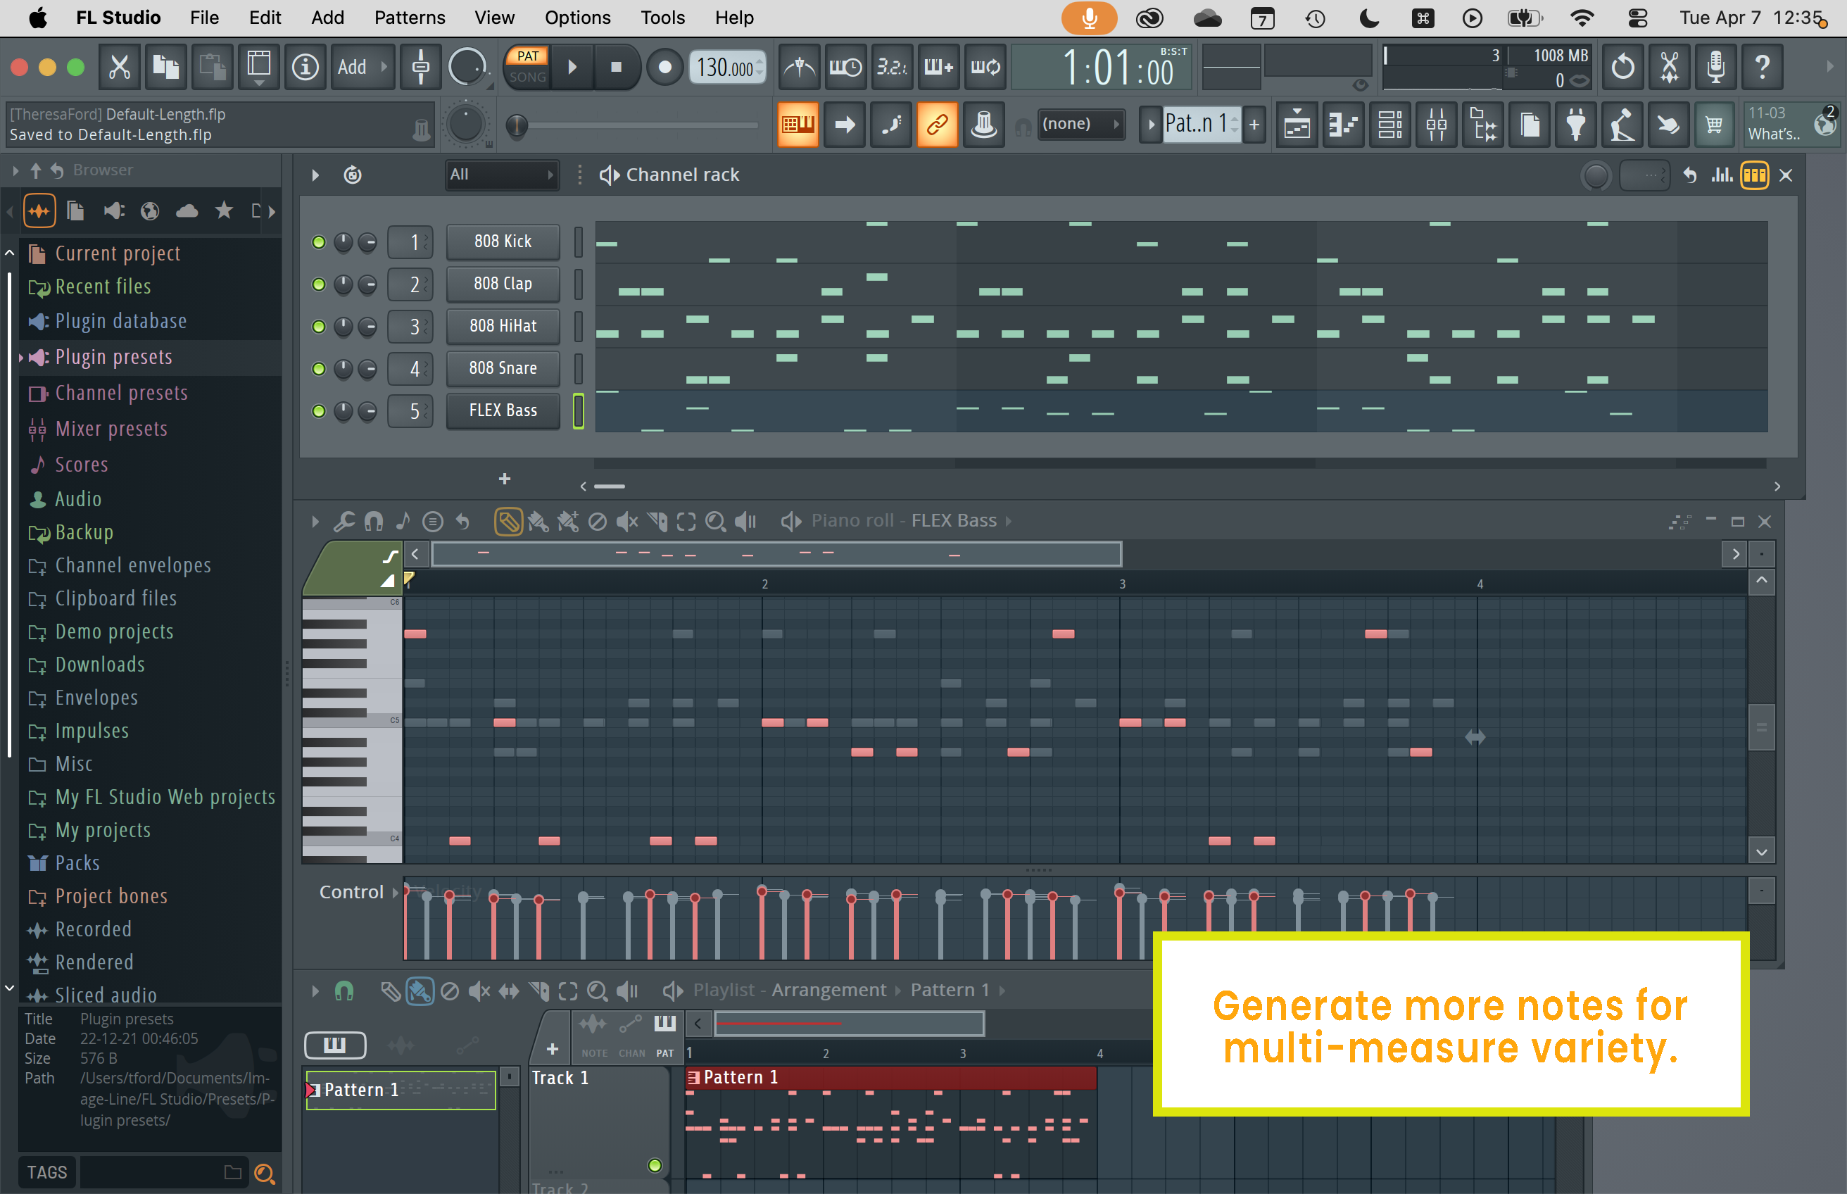The image size is (1847, 1194).
Task: Mute the FLEX Bass channel LED
Action: 317,411
